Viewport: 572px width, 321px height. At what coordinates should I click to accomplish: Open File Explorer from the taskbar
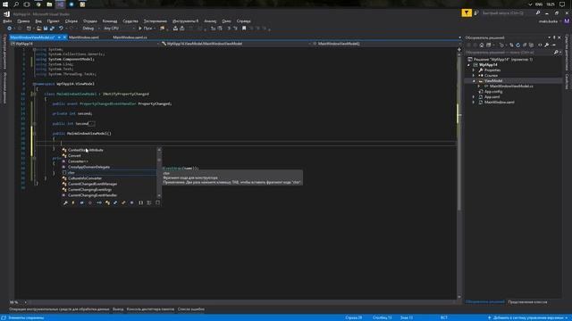pos(49,4)
